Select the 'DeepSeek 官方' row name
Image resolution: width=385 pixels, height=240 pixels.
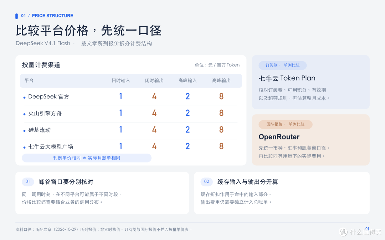click(48, 96)
